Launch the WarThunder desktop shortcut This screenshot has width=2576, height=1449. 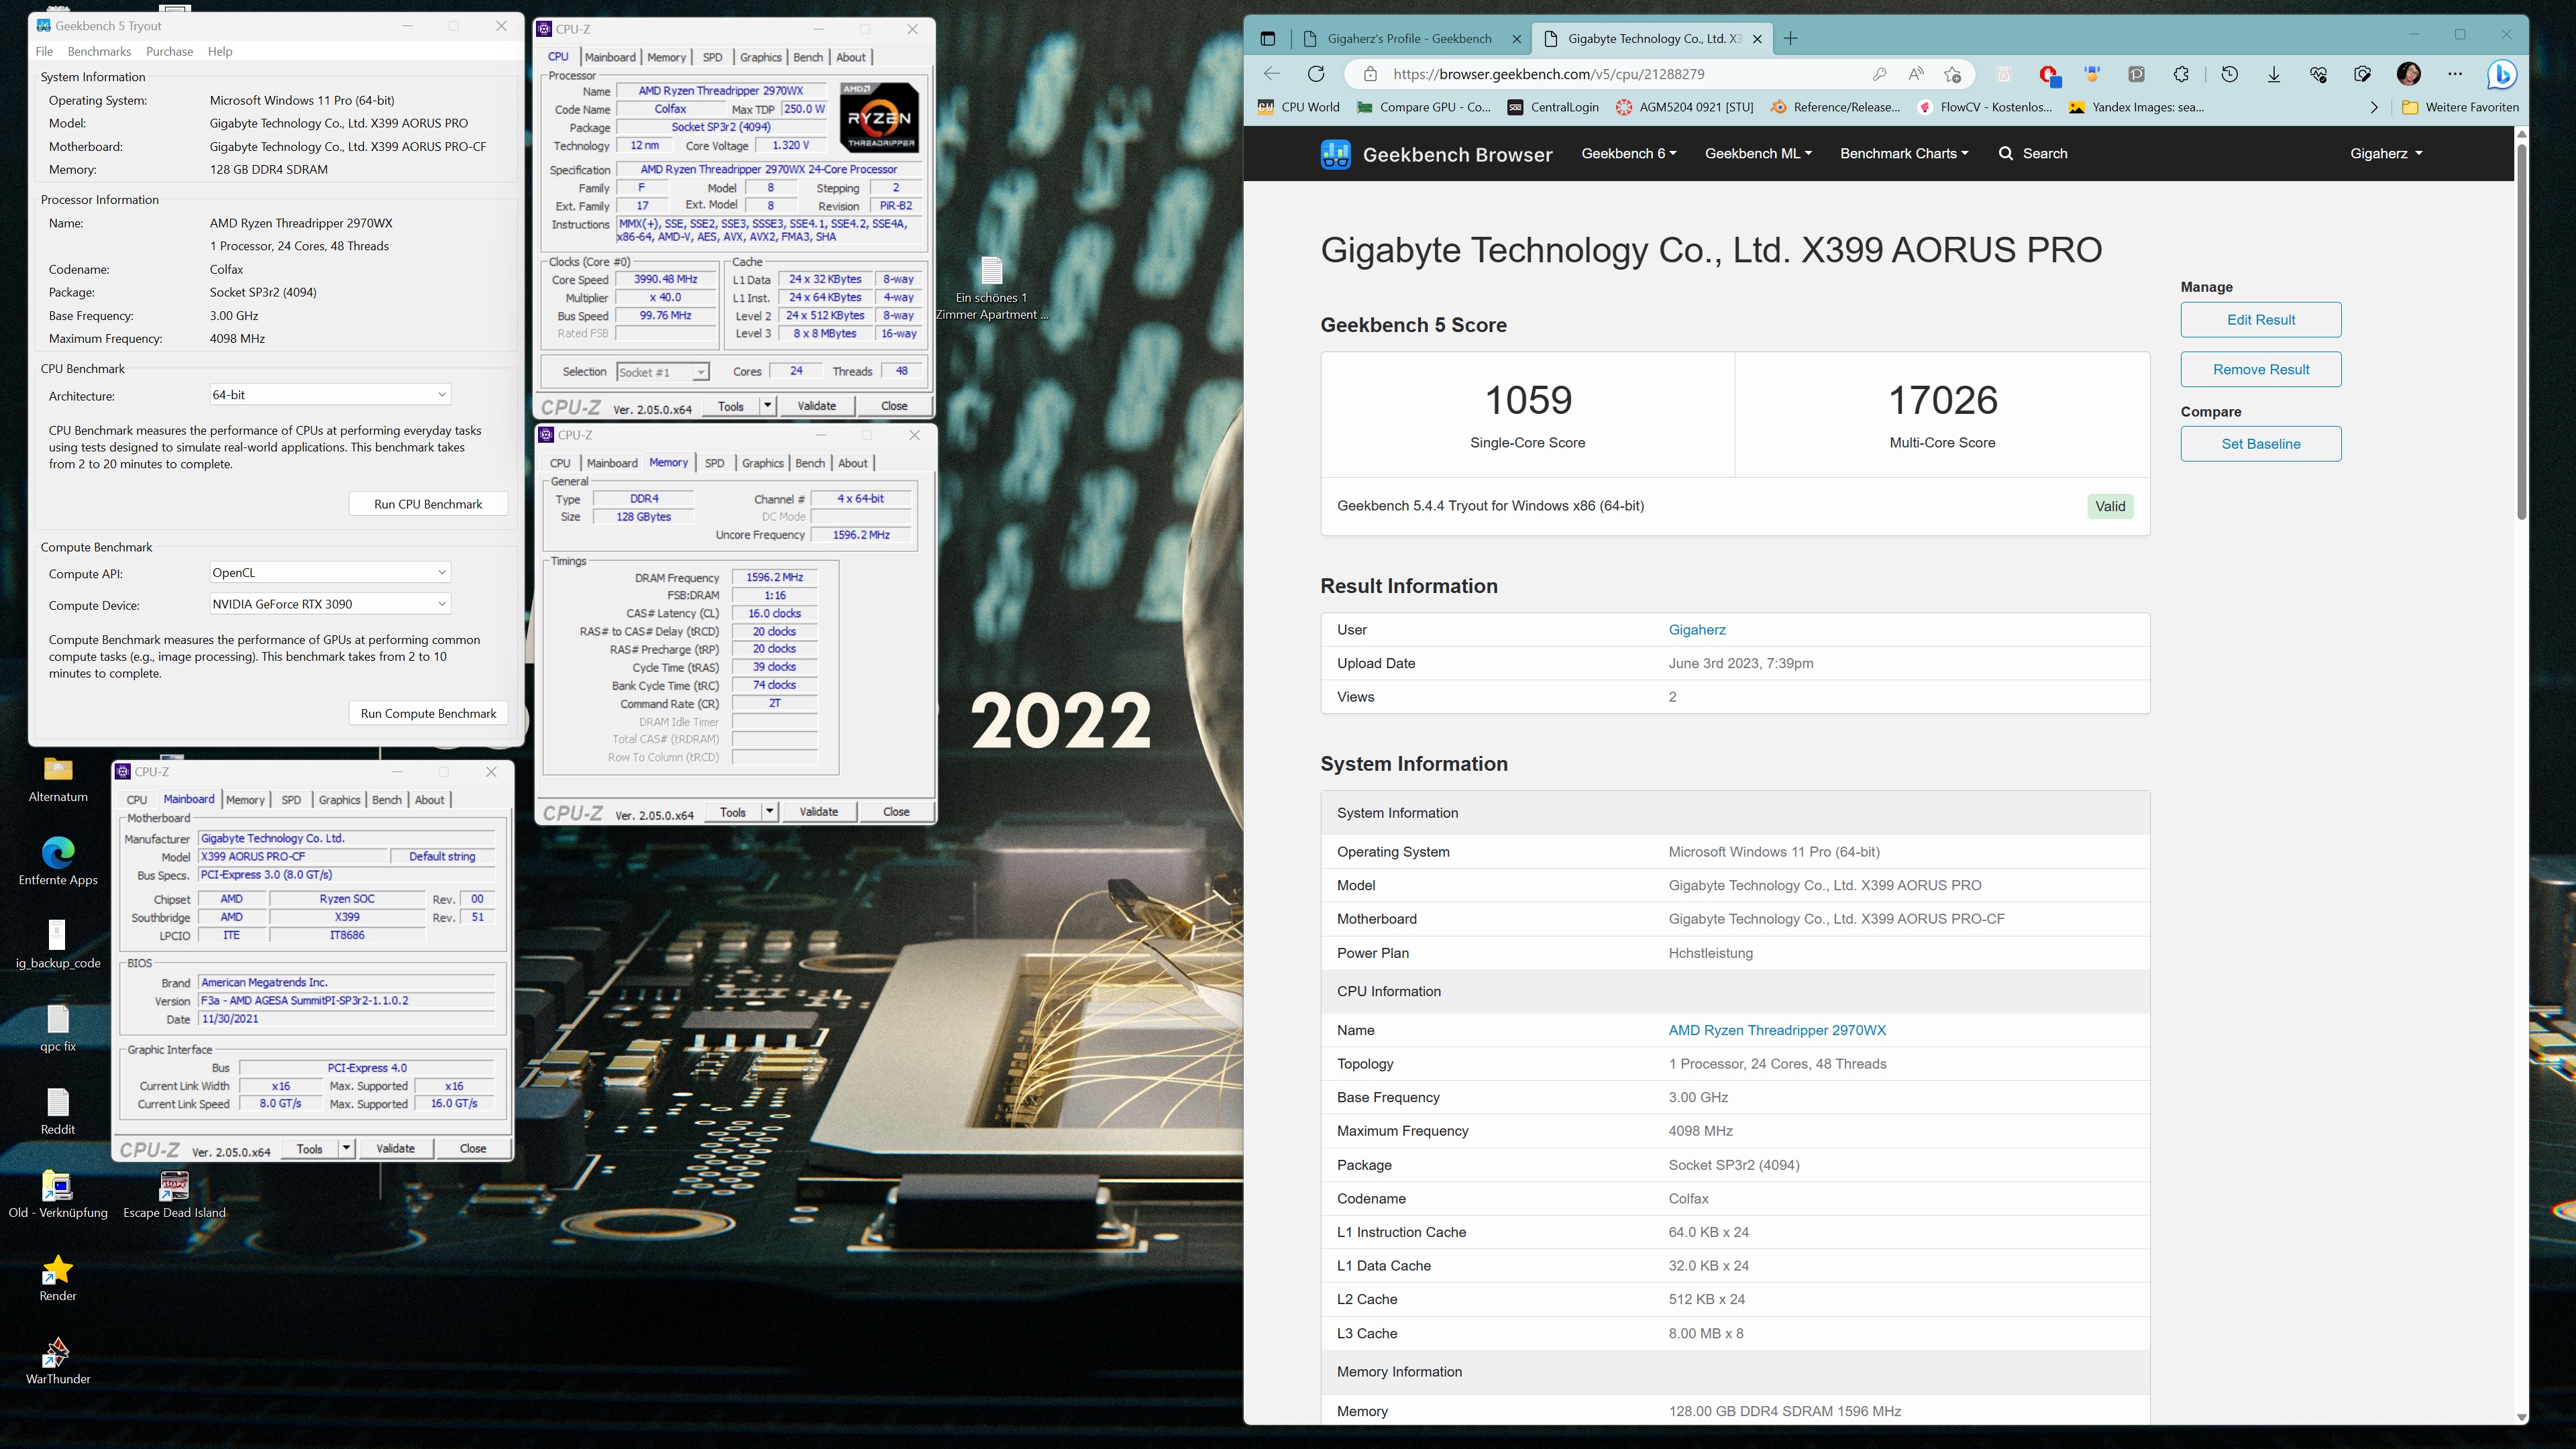pos(58,1361)
